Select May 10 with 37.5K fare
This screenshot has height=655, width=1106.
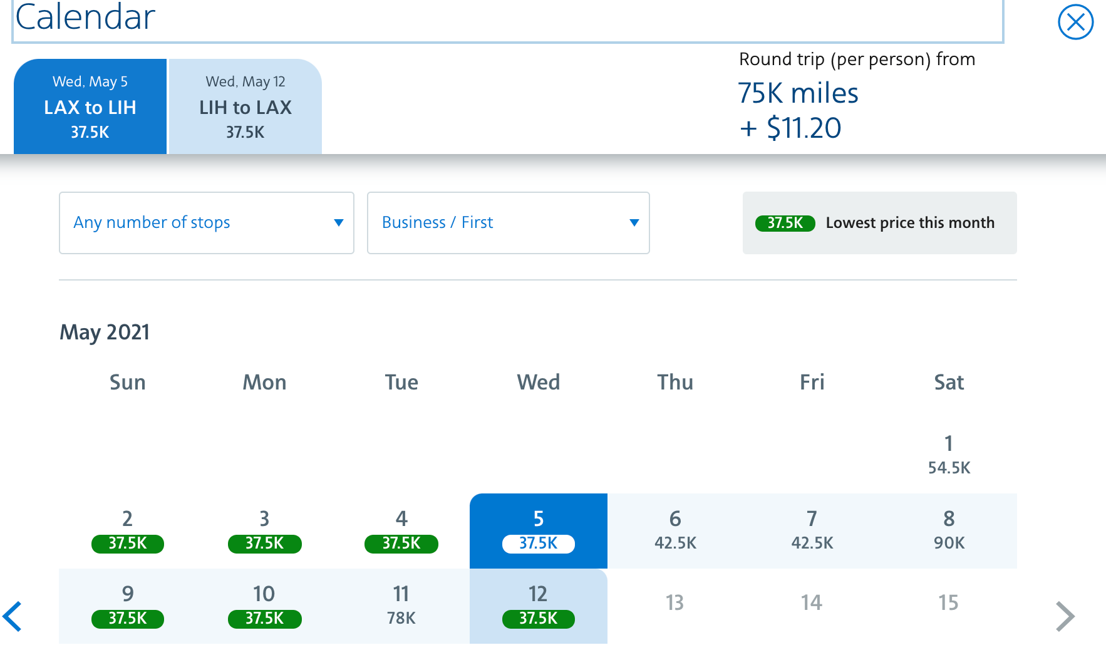click(x=264, y=606)
